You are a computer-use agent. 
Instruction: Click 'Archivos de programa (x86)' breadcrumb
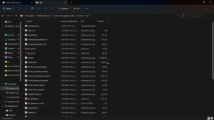(x=64, y=16)
